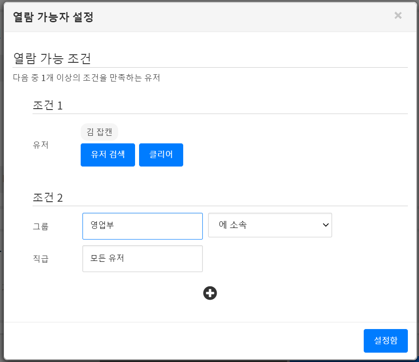419x362 pixels.
Task: Click the 유저 field label
Action: (x=40, y=145)
